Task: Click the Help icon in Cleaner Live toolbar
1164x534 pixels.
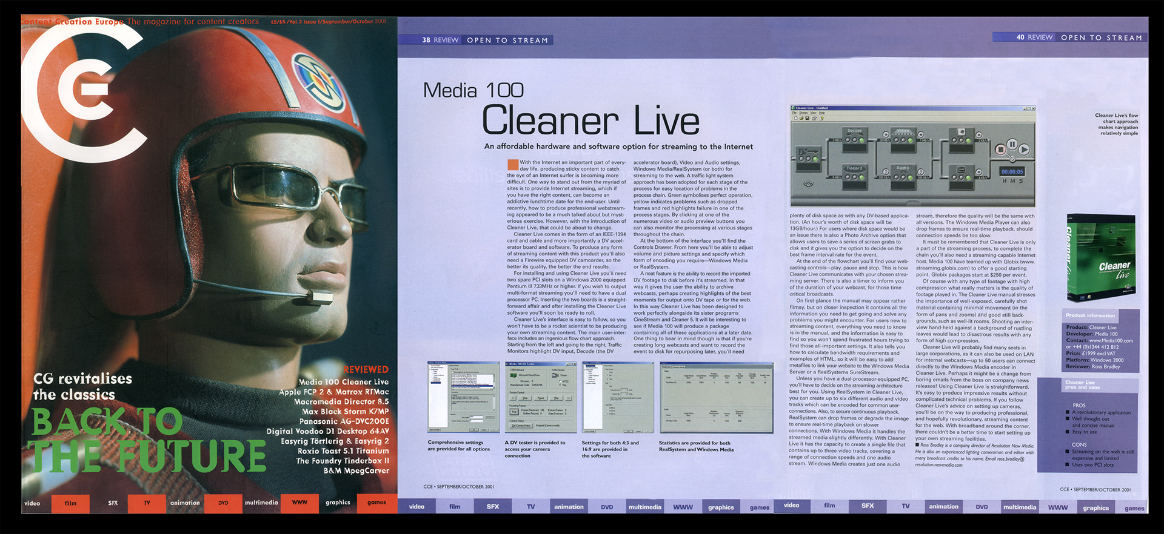Action: pos(821,119)
